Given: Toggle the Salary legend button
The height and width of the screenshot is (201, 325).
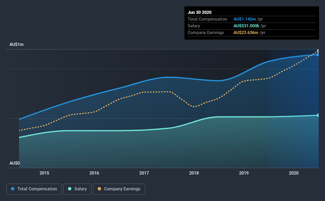Looking at the screenshot, I should coord(77,189).
